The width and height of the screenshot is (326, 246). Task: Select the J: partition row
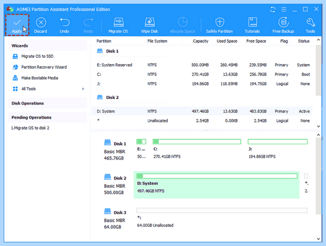click(202, 84)
